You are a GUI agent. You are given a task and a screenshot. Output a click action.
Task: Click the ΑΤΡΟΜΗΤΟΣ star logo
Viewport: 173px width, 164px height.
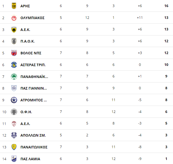pyautogui.click(x=14, y=100)
